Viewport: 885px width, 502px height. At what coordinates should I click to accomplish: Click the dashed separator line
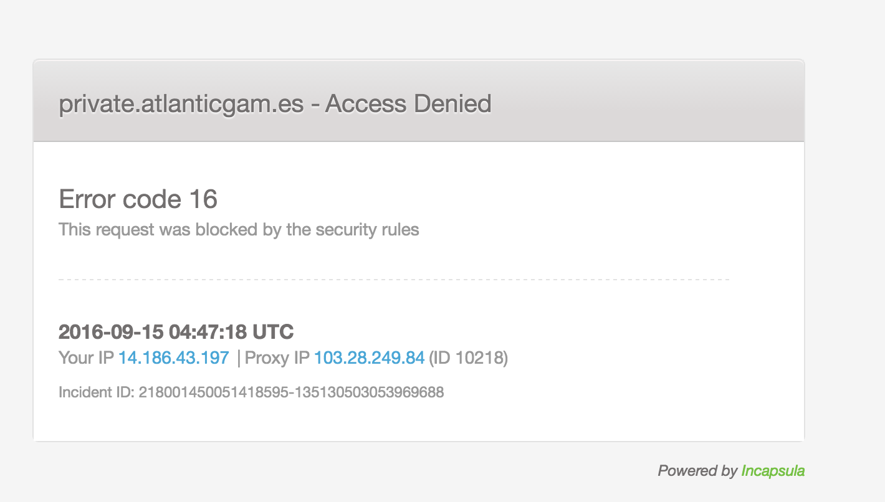[394, 280]
